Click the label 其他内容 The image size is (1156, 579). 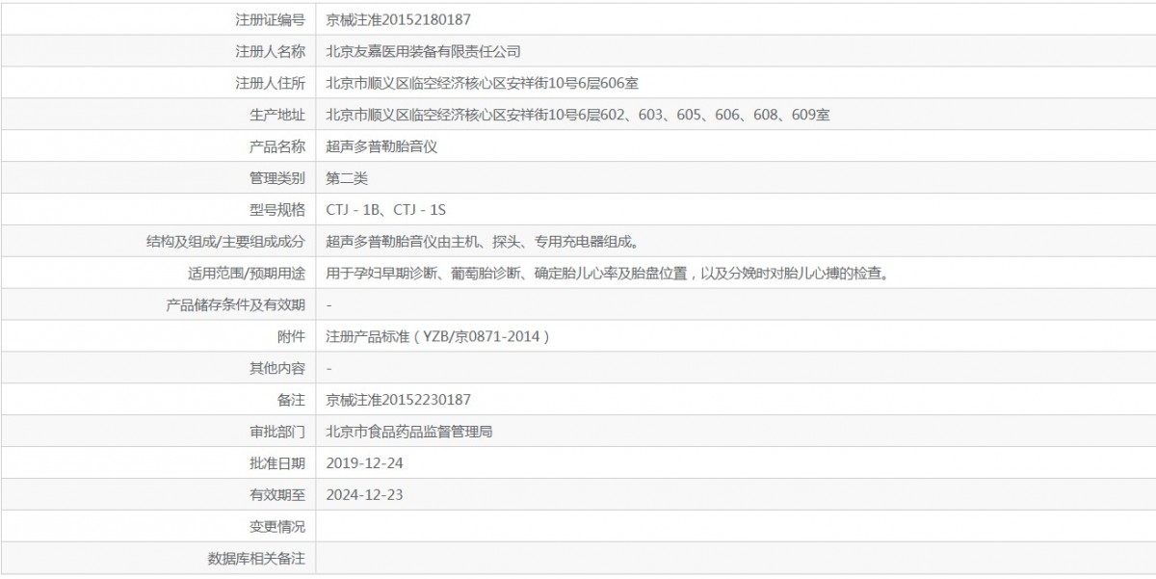coord(277,369)
